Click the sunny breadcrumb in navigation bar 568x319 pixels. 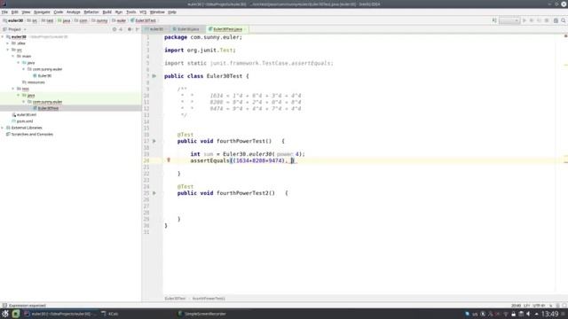pyautogui.click(x=99, y=20)
